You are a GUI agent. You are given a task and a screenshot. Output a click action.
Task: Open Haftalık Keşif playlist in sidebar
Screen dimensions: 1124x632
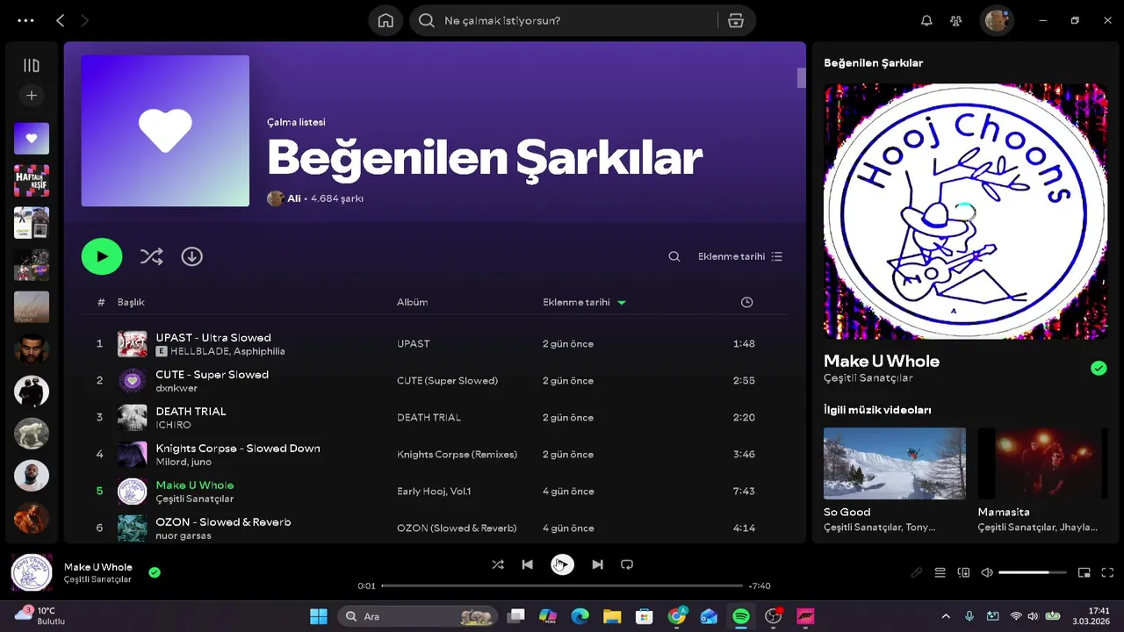click(32, 181)
